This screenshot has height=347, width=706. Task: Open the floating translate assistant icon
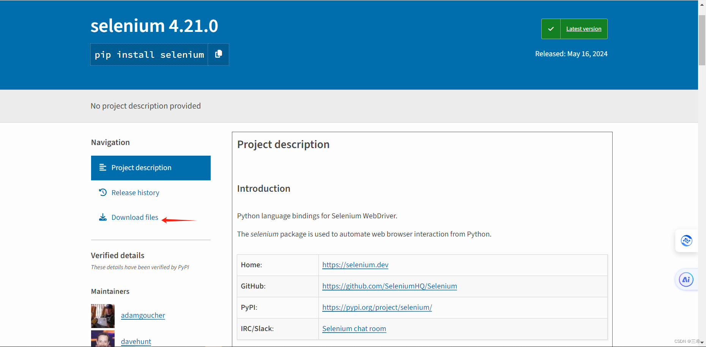[686, 241]
